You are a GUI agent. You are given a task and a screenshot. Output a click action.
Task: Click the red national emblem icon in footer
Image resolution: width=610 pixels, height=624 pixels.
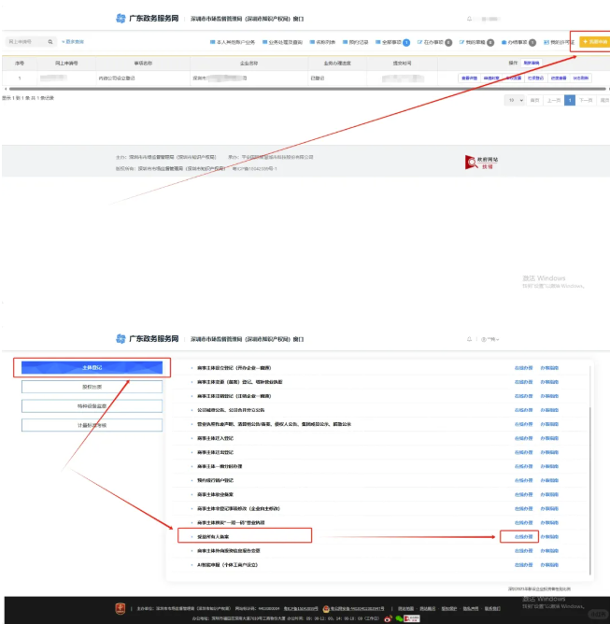coord(120,608)
